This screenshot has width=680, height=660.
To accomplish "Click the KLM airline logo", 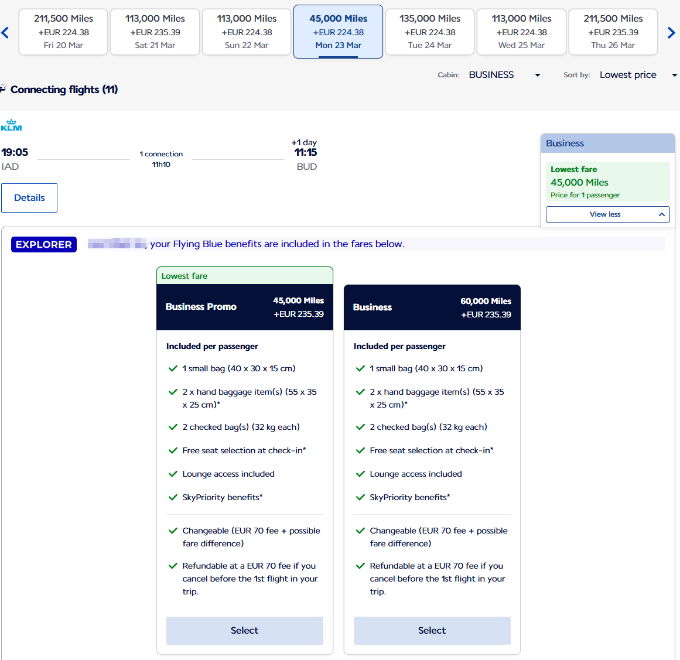I will 11,125.
